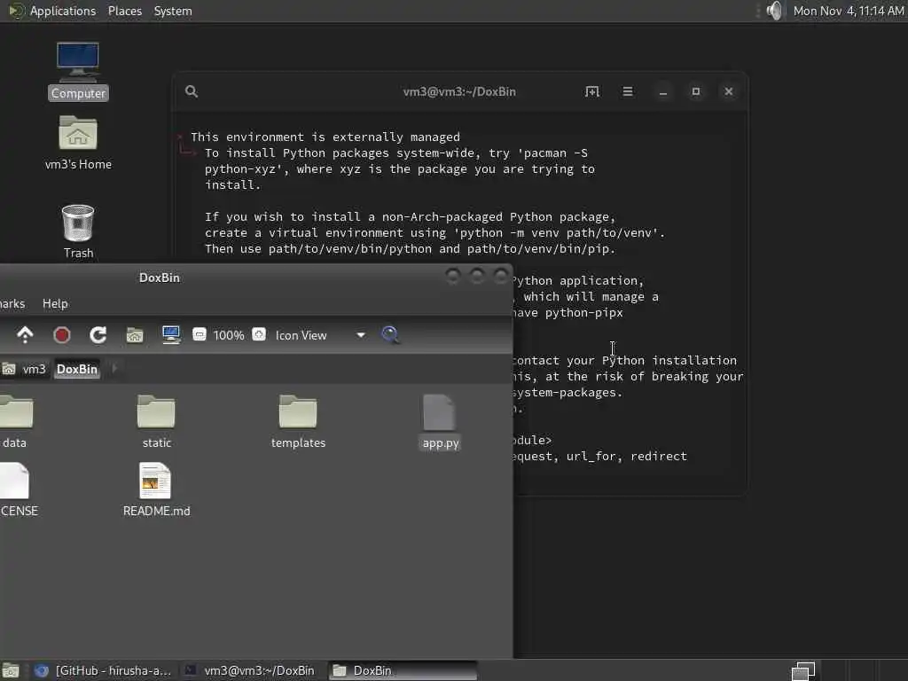Click the file manager search icon
Viewport: 908px width, 681px height.
tap(390, 334)
